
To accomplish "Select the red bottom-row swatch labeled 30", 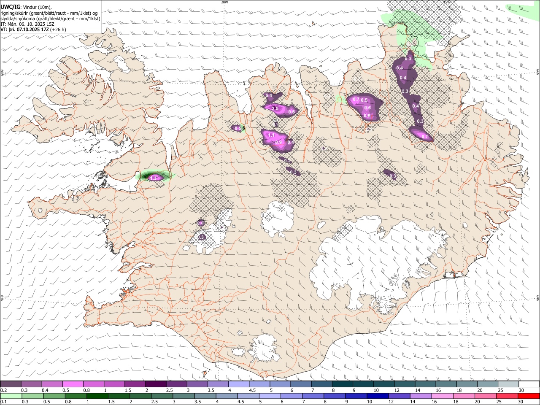I will click(x=529, y=396).
